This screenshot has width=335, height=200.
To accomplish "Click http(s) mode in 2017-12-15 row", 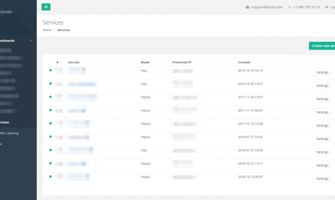I will point(145,123).
